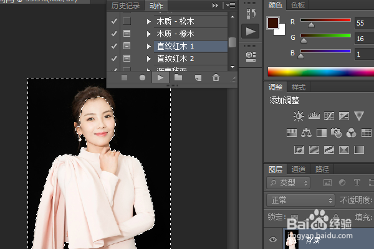Filter layers by type T icon
The width and height of the screenshot is (374, 249).
357,183
